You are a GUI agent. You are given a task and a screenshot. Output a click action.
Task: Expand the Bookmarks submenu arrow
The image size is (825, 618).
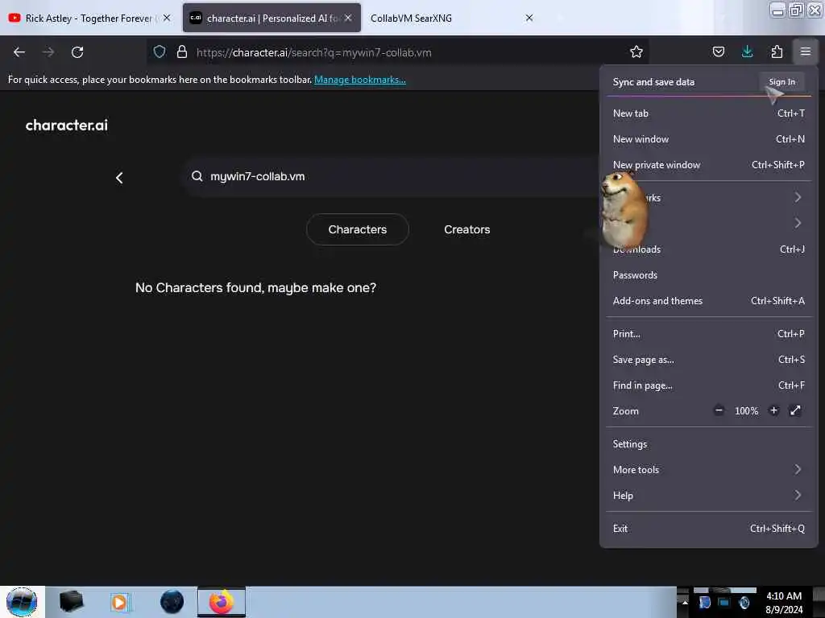click(798, 198)
